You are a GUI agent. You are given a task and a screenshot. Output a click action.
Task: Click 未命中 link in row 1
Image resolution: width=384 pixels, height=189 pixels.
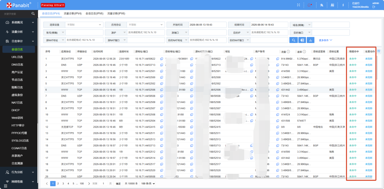[x=353, y=59]
